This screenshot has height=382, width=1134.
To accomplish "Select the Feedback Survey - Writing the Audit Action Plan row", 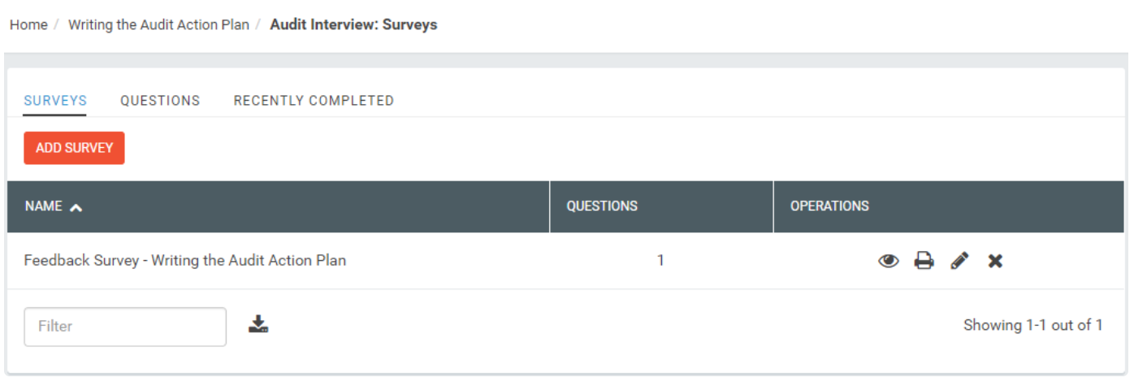I will 565,261.
